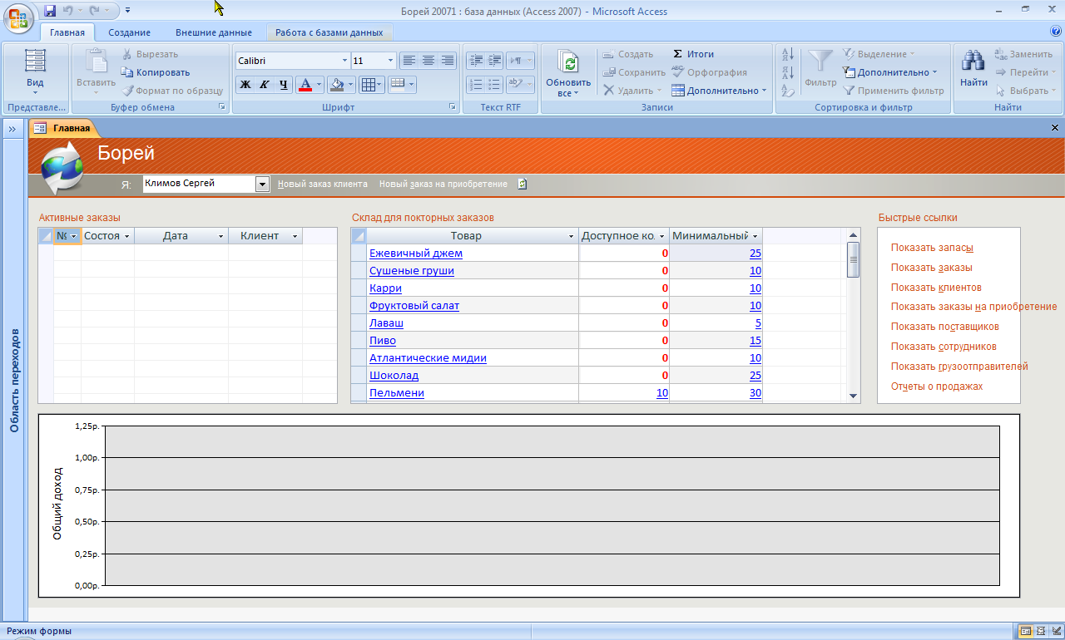Open Дополнительно dropdown in the Записи group
Image resolution: width=1065 pixels, height=640 pixels.
coord(719,91)
